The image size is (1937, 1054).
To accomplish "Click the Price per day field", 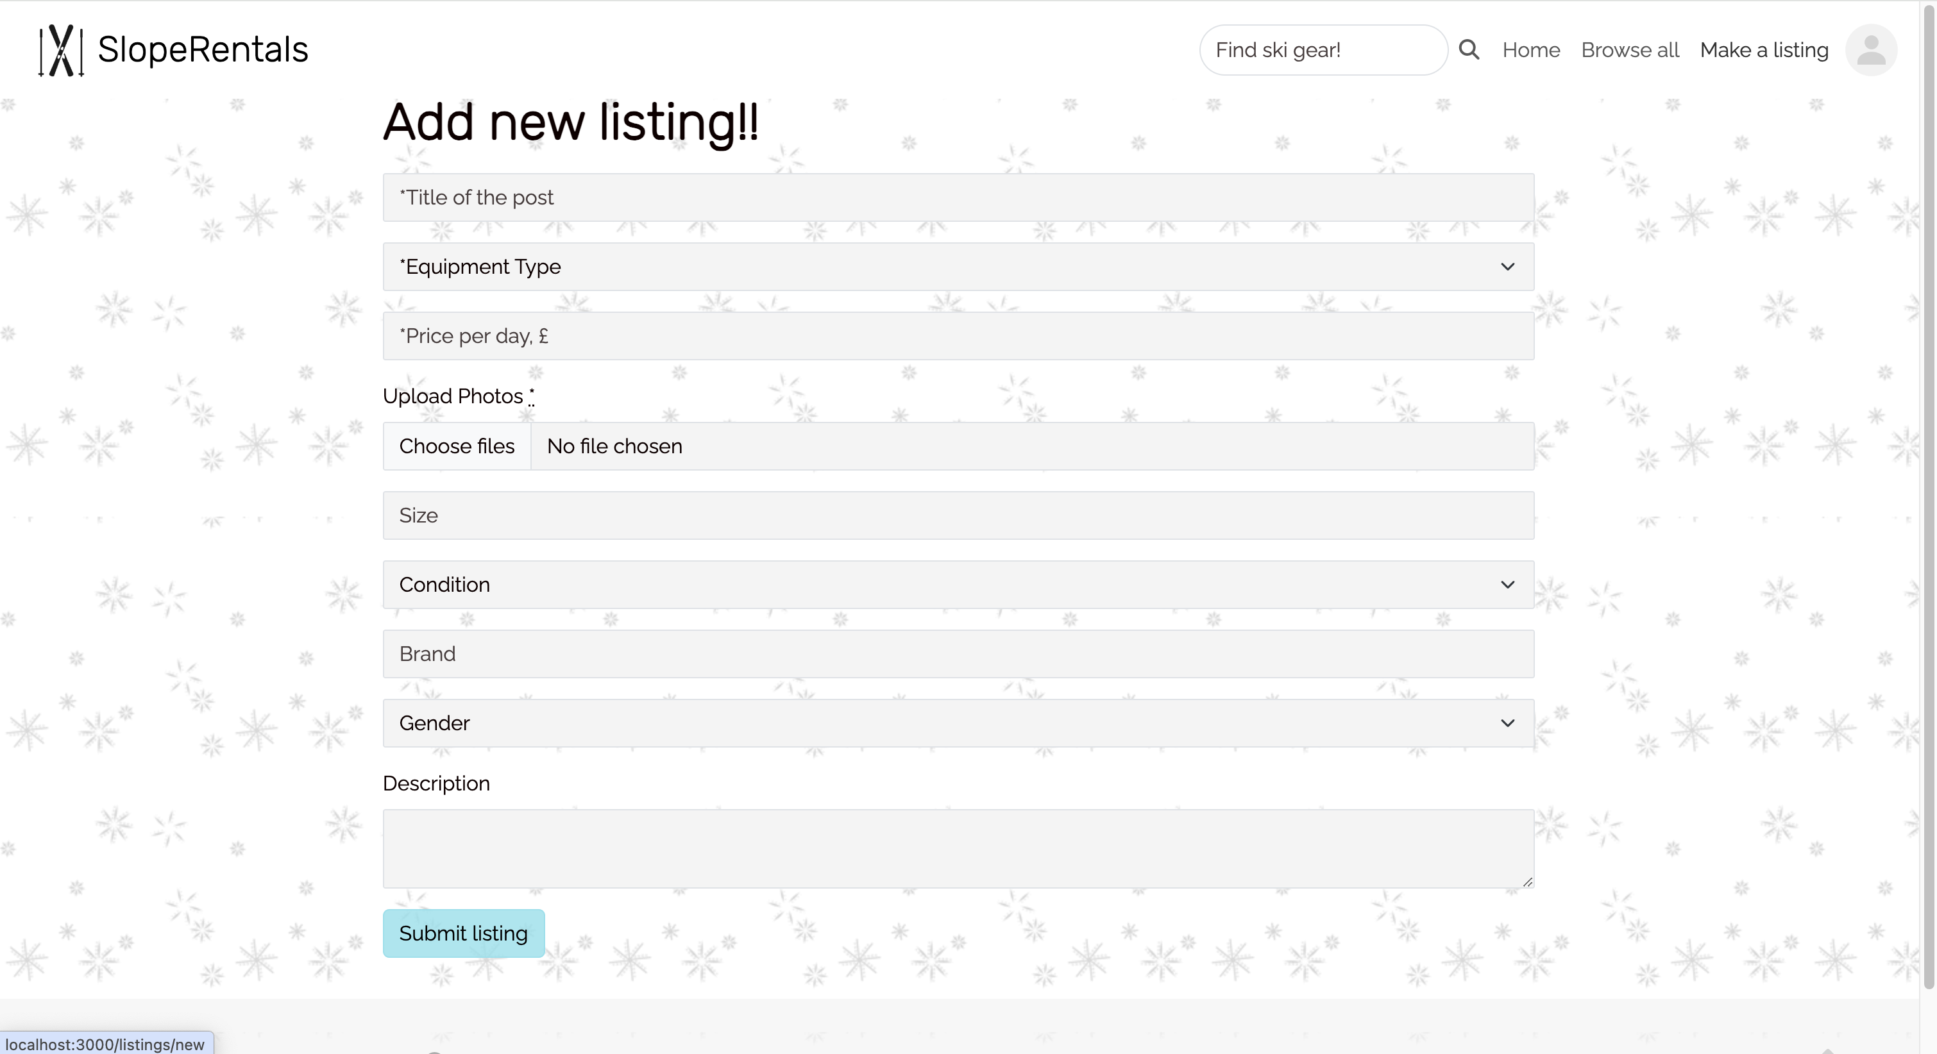I will click(x=957, y=335).
